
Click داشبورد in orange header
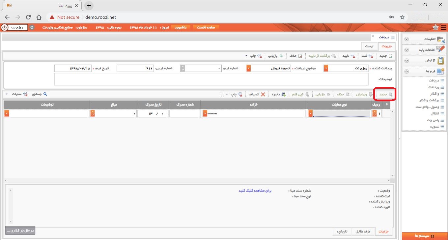coord(181,27)
